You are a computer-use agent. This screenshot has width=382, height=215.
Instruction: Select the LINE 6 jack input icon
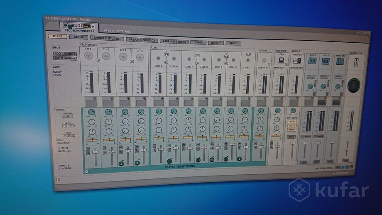(174, 59)
